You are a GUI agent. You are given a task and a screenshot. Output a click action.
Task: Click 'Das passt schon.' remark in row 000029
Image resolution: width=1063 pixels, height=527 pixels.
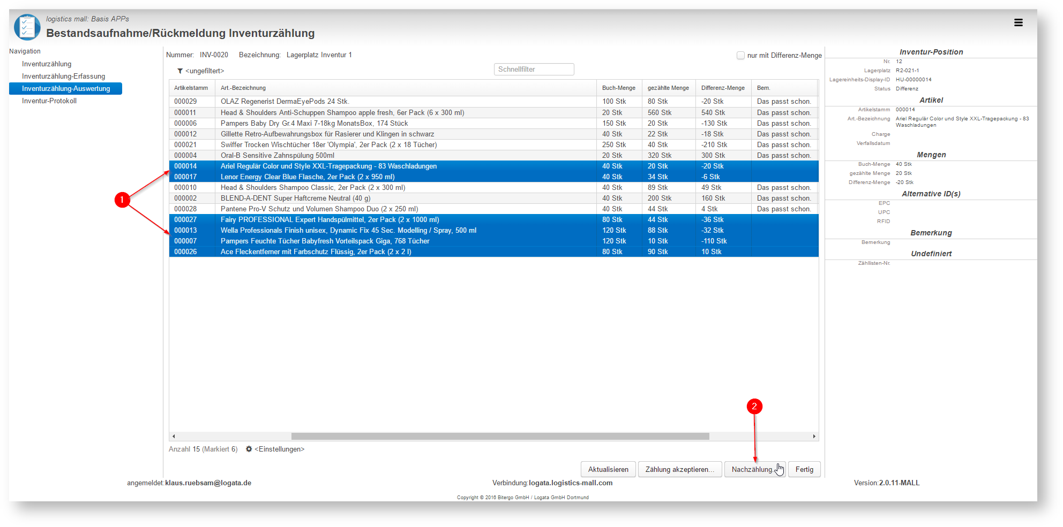[784, 101]
